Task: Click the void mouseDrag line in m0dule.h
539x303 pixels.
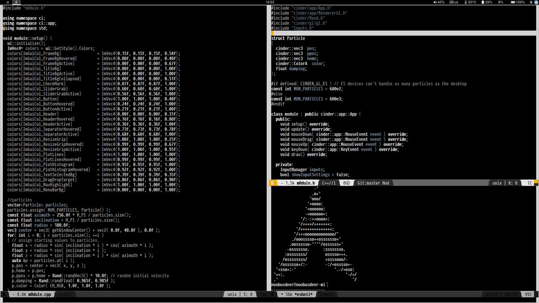Action: (x=344, y=139)
